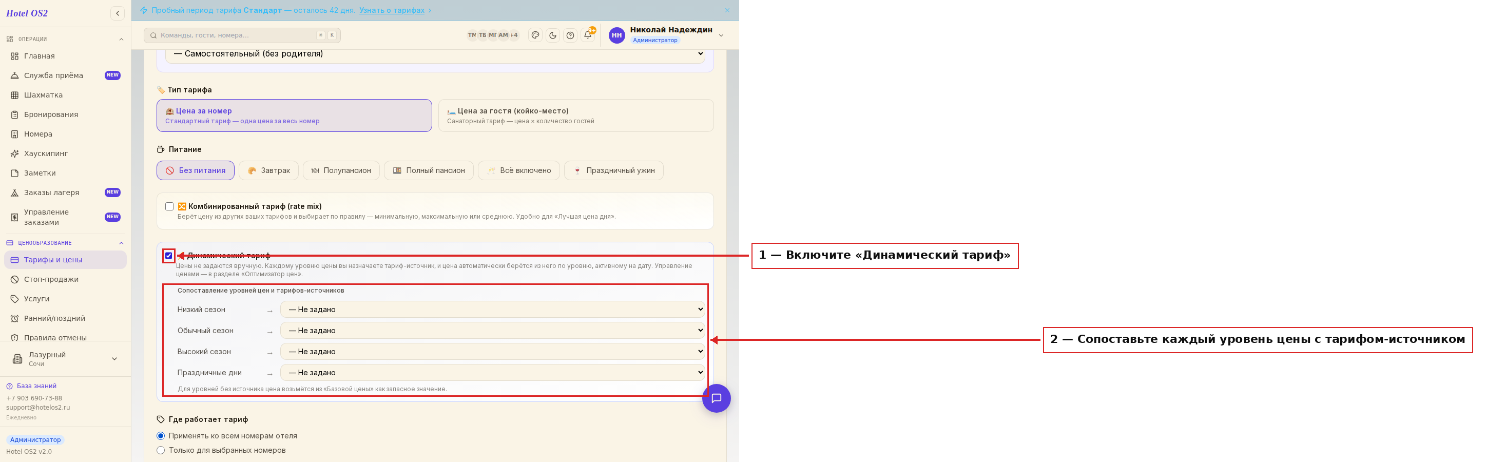Screen dimensions: 1485x462
Task: Collapse the sidebar with the chevron button
Action: coord(118,13)
